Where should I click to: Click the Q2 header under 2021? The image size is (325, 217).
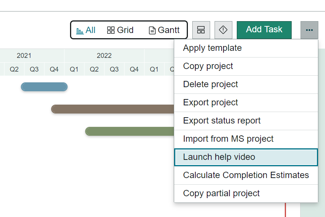(14, 69)
